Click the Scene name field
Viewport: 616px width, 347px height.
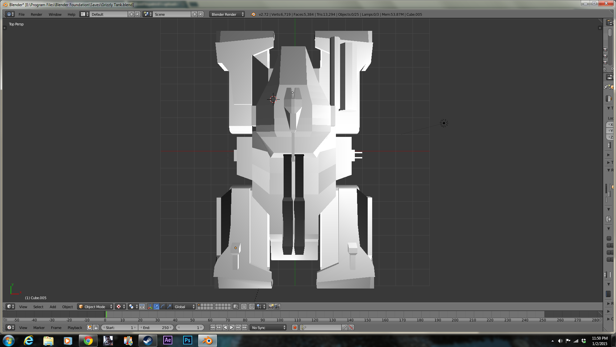click(x=172, y=14)
